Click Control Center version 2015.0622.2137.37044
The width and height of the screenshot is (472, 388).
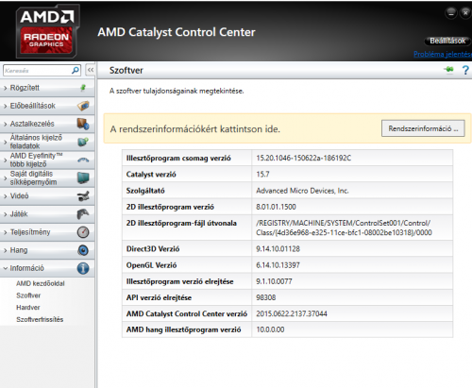[292, 313]
